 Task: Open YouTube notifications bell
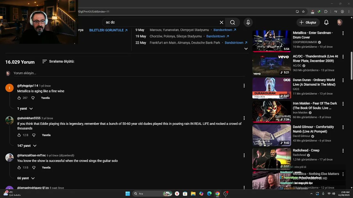(x=326, y=22)
